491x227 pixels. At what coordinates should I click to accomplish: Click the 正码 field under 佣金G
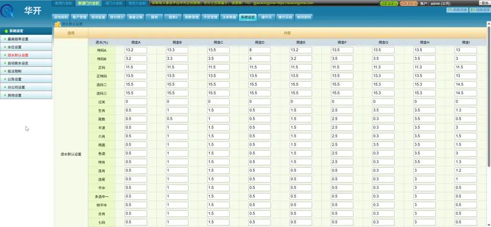pyautogui.click(x=383, y=67)
